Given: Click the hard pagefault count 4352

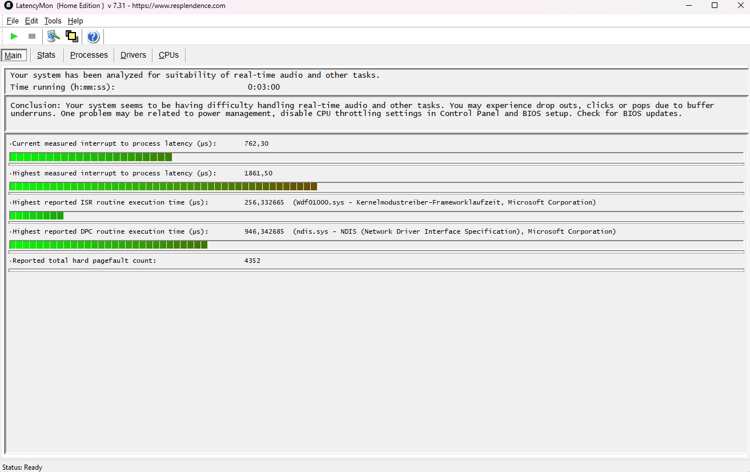Looking at the screenshot, I should [x=252, y=261].
